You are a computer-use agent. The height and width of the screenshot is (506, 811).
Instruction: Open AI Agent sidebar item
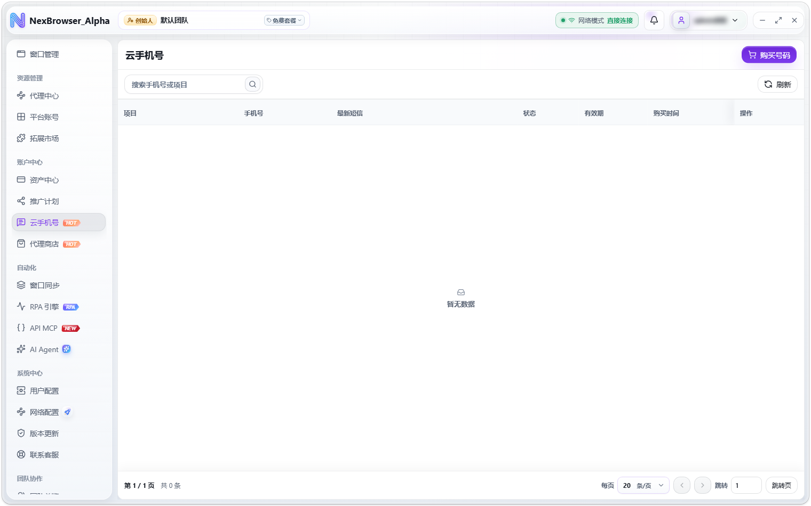point(59,349)
